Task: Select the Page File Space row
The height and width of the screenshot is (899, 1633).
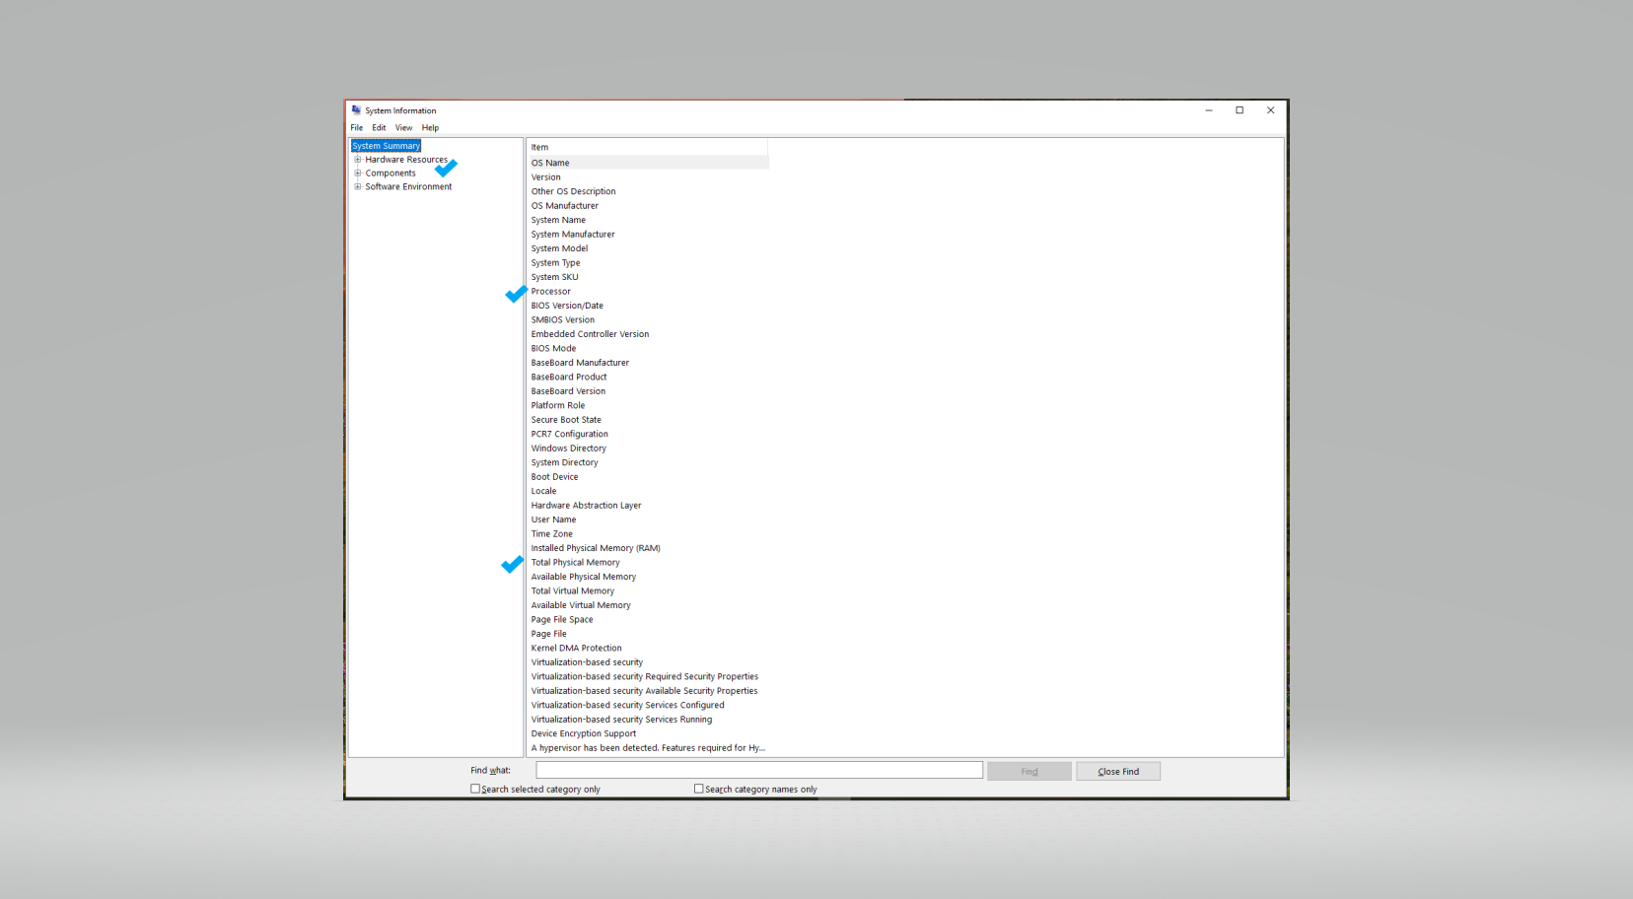Action: 648,621
